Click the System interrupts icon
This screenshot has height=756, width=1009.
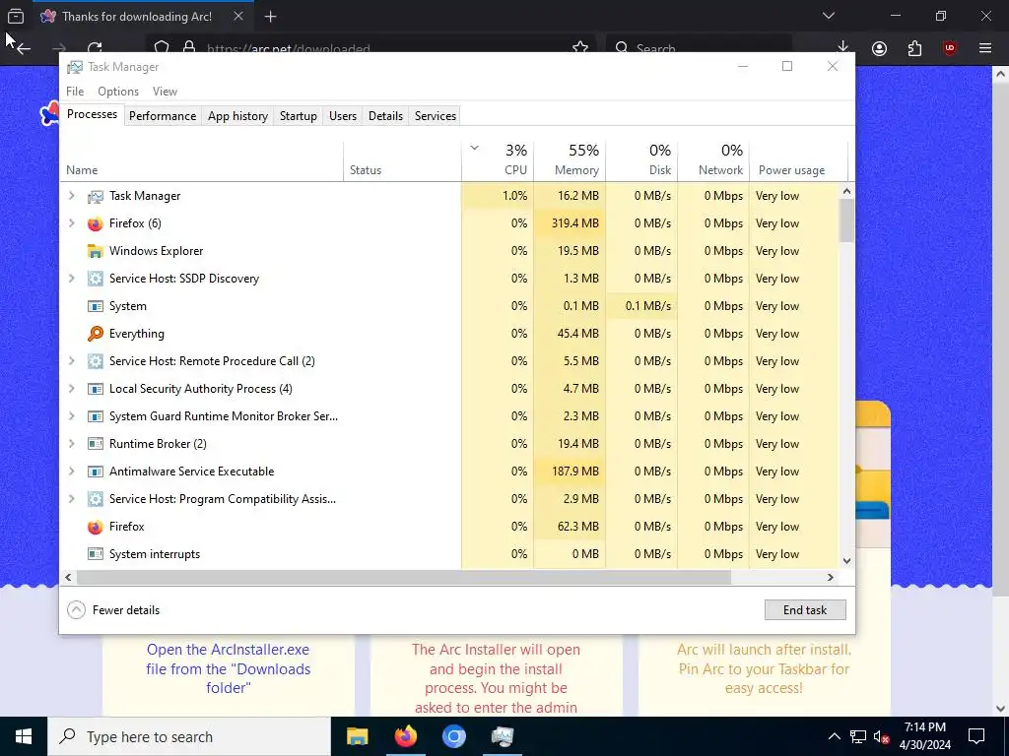point(96,554)
